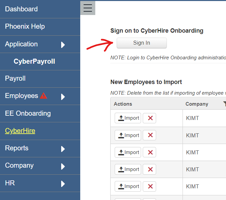Click Import in third KIMT row
The width and height of the screenshot is (226, 200).
(128, 152)
